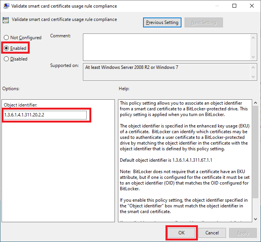Click the 'Options:' label
261x242 pixels.
[11, 89]
